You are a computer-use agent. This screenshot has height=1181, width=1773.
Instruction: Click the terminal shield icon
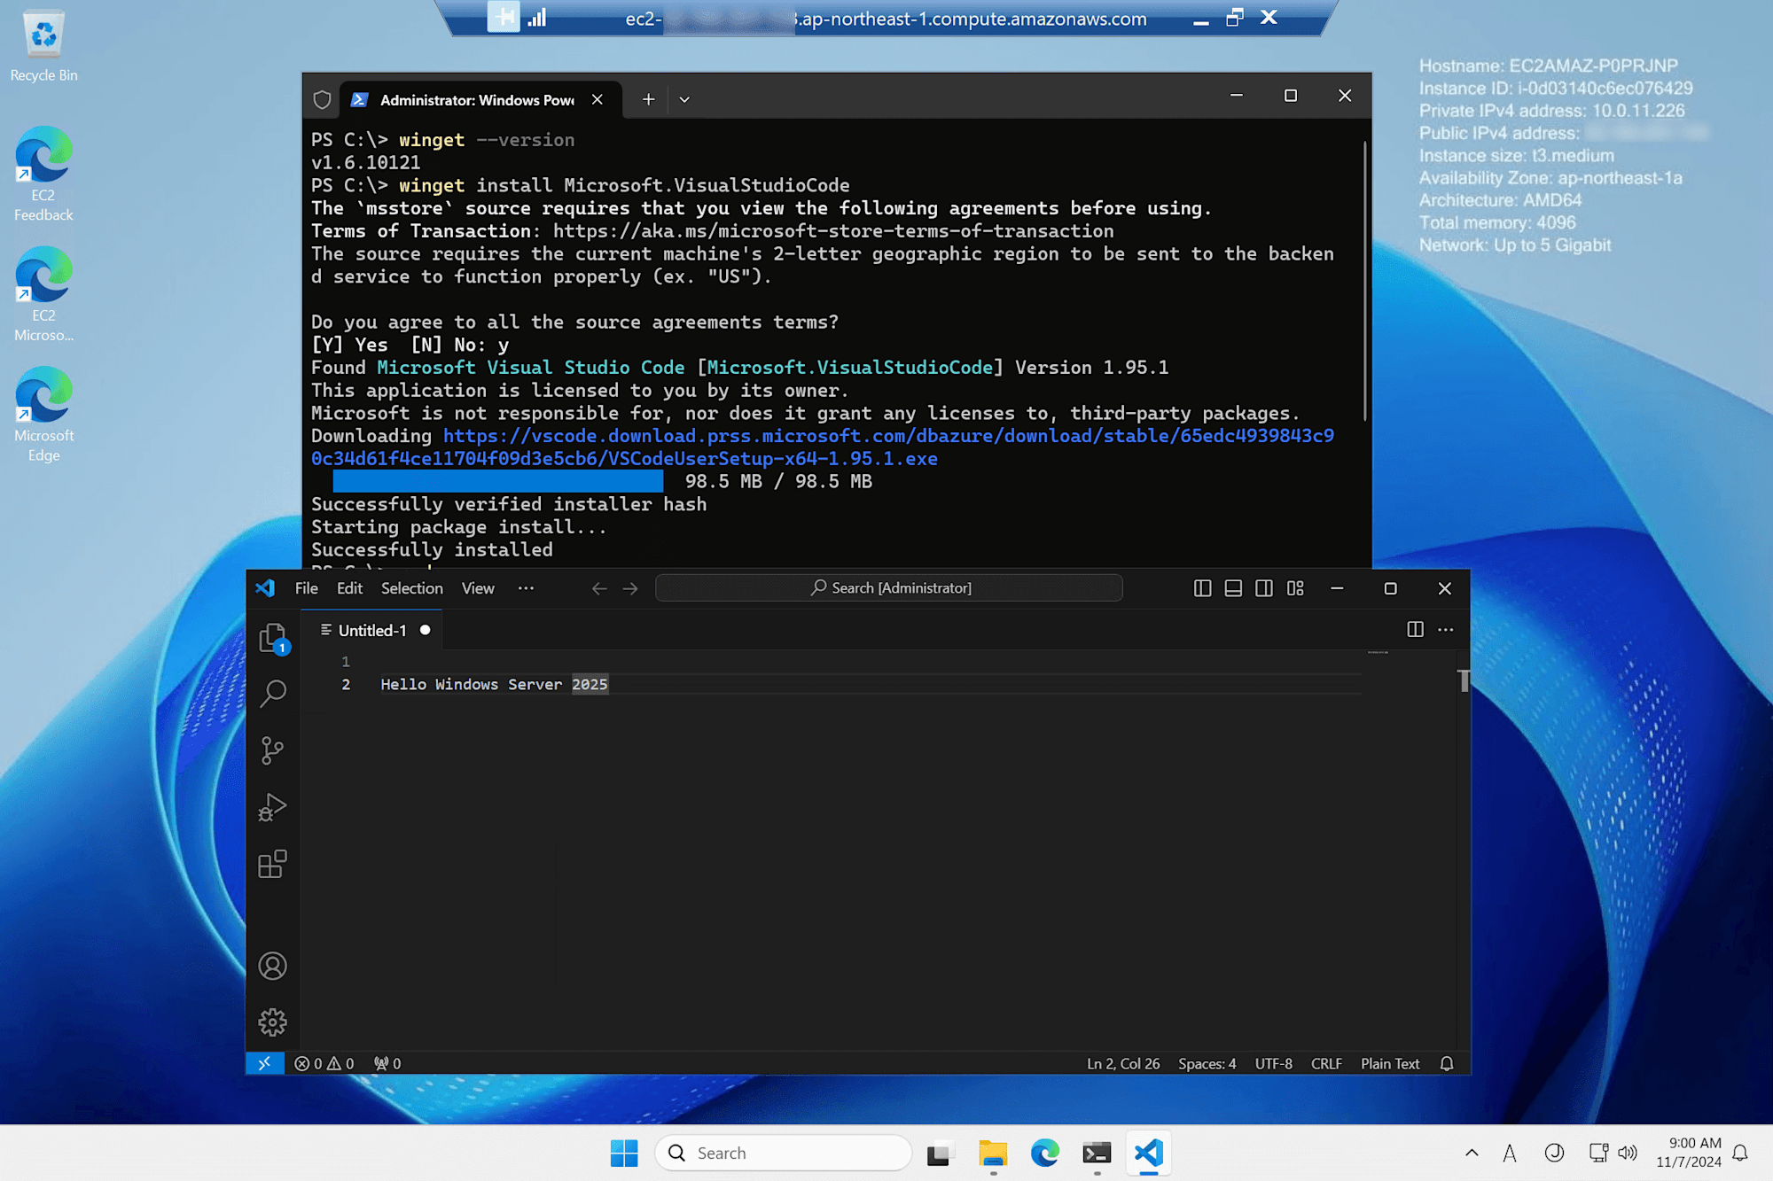[x=323, y=99]
